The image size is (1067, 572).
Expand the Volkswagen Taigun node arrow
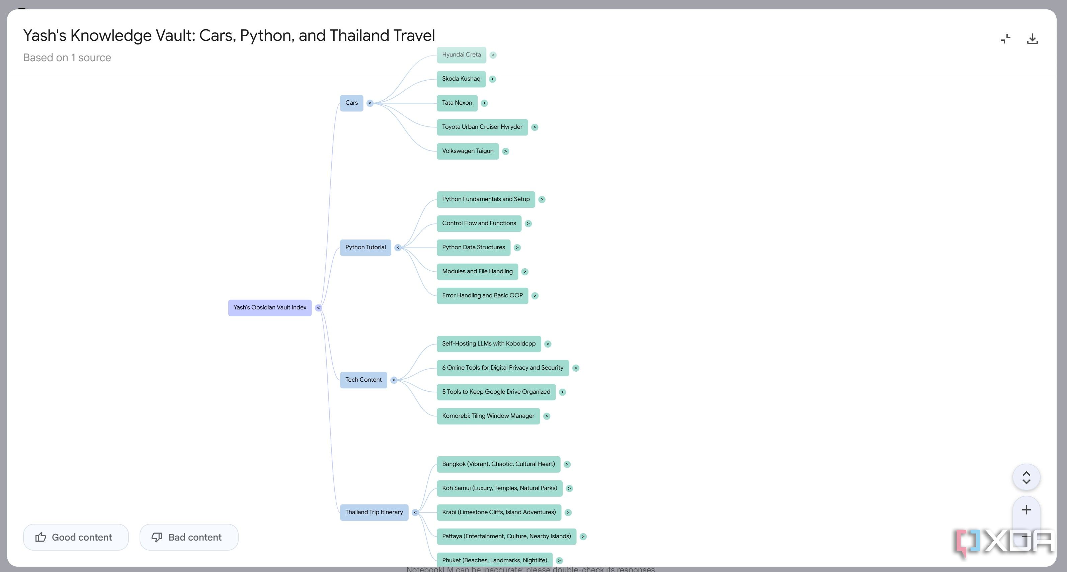click(505, 151)
